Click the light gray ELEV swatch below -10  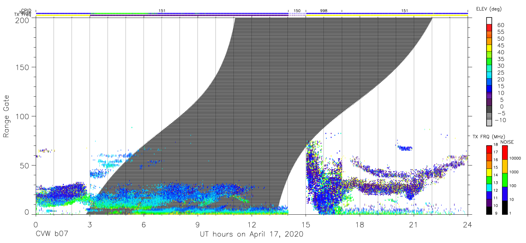(x=490, y=123)
